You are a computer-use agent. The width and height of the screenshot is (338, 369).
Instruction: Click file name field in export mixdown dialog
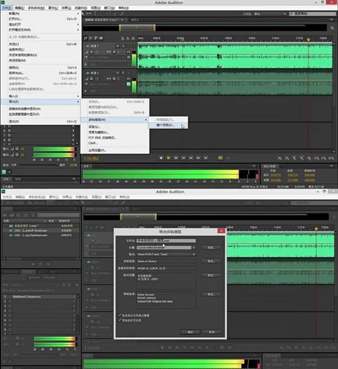coord(166,241)
